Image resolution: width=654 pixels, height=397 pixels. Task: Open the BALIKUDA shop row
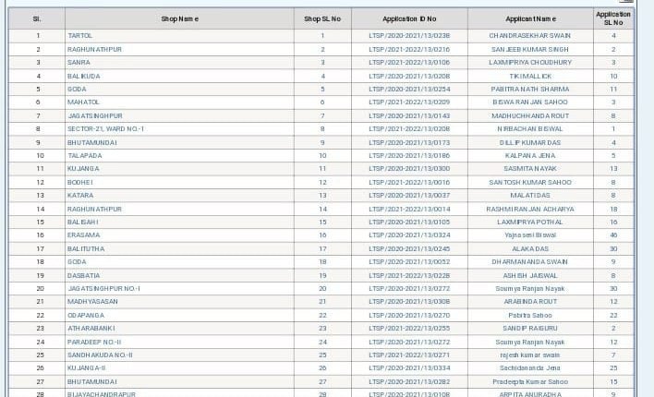[x=84, y=76]
